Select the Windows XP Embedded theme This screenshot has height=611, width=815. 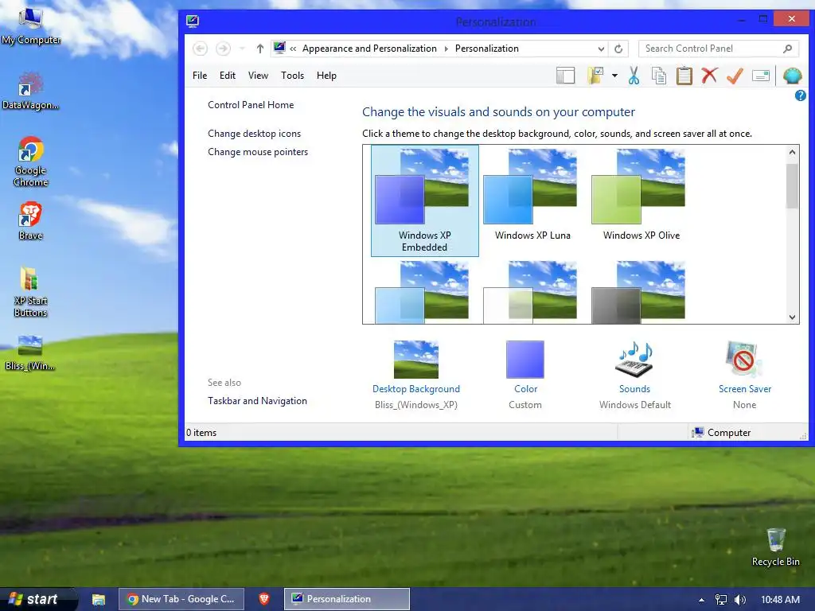[x=425, y=200]
